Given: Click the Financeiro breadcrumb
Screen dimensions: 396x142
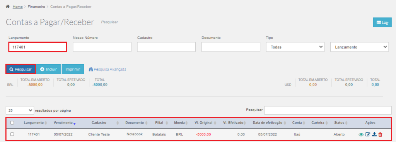Looking at the screenshot, I should (37, 7).
